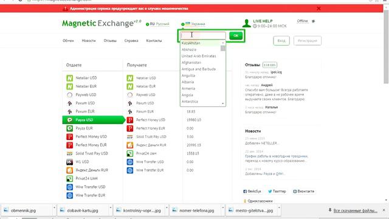Dismiss the red fraud warning banner
389x219 pixels.
coord(318,9)
